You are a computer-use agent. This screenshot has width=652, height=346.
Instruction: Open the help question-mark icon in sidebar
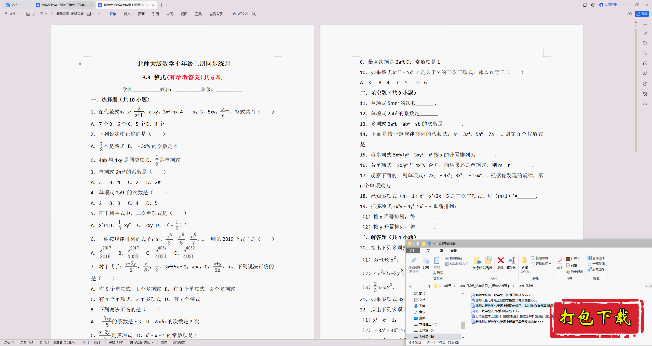point(645,84)
